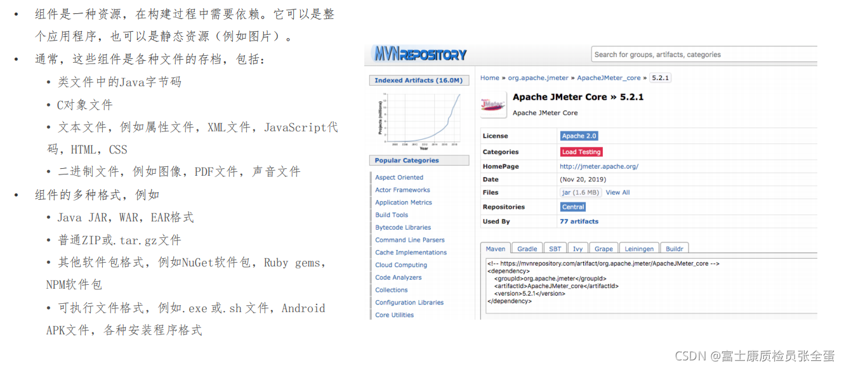Click the Load Testing category badge
This screenshot has height=368, width=844.
click(581, 152)
